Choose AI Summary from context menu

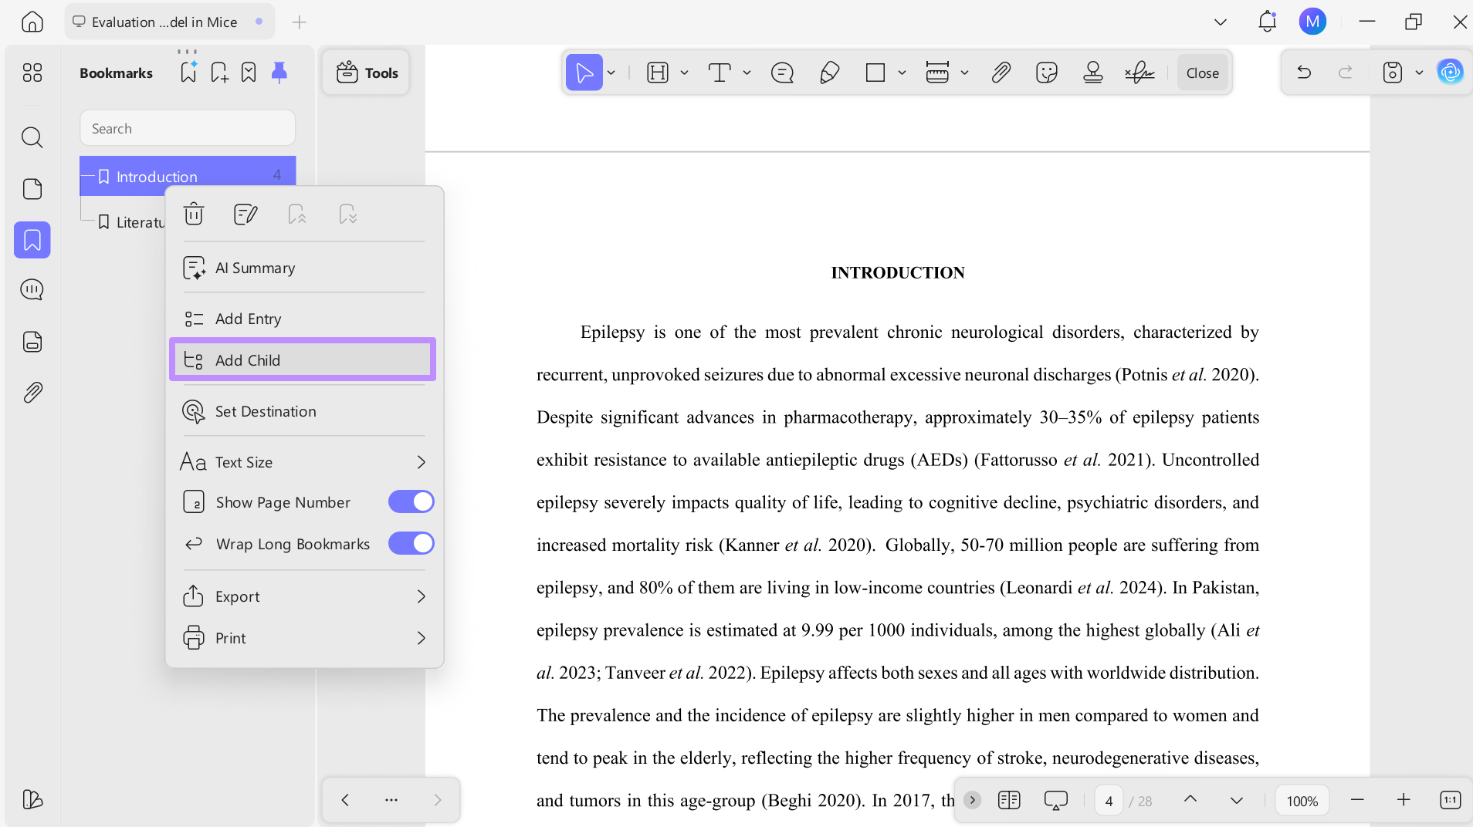pyautogui.click(x=304, y=268)
